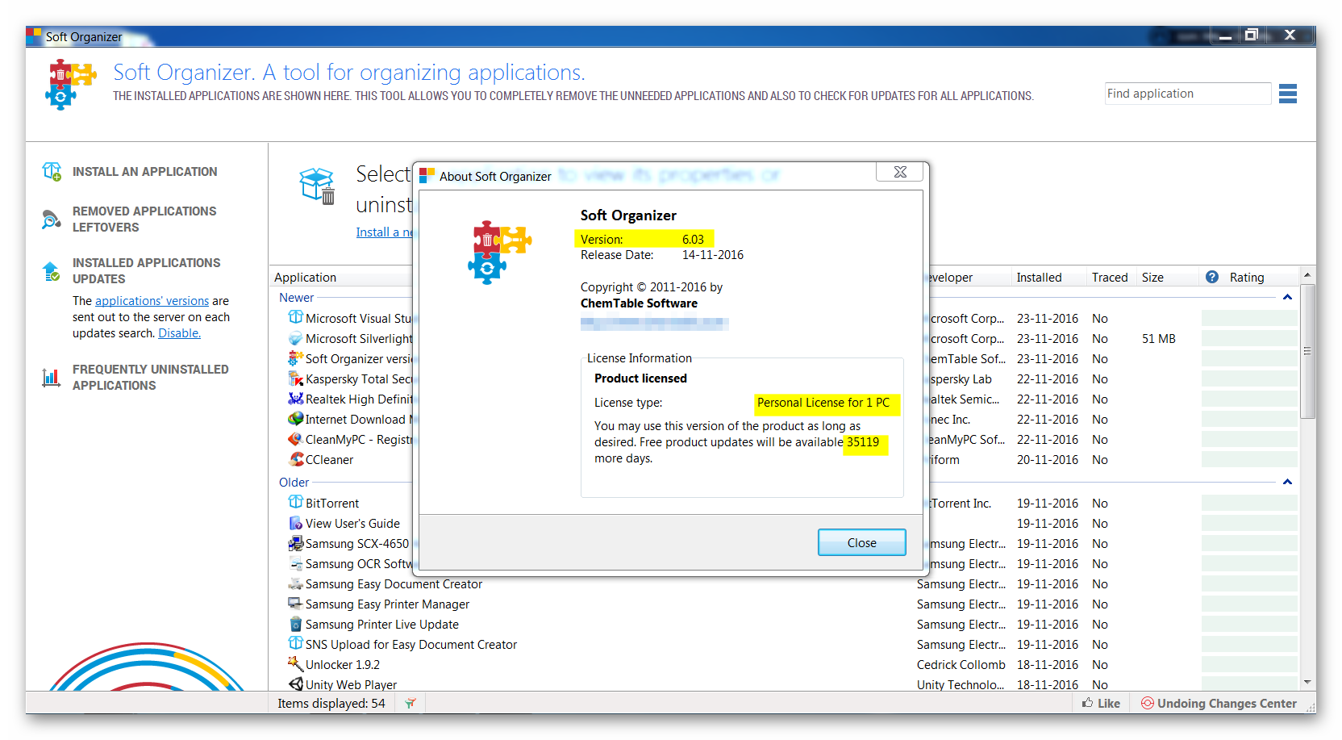Click the CCleaner row icon

296,459
